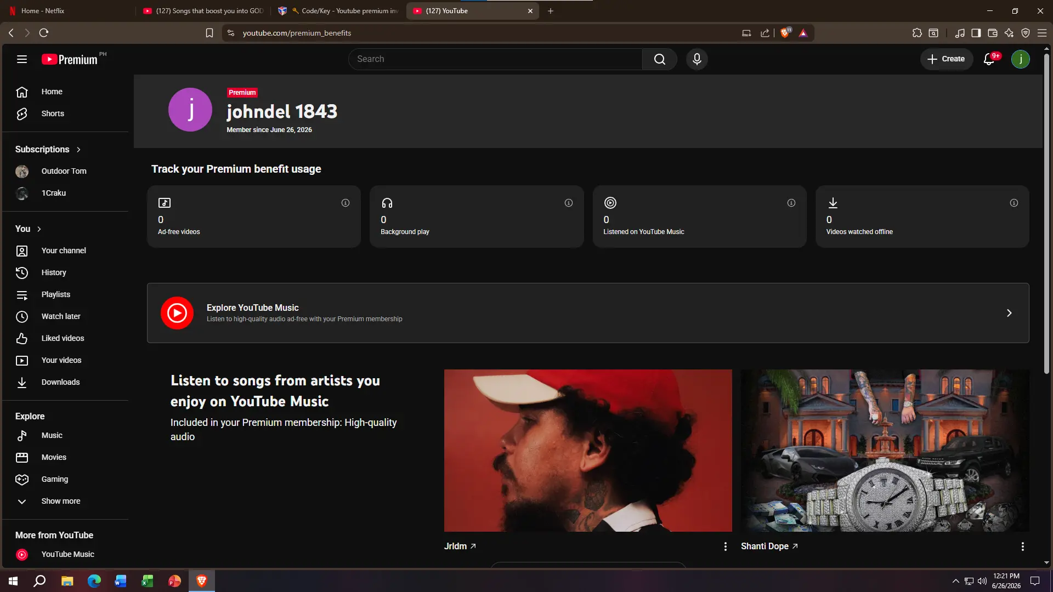Image resolution: width=1053 pixels, height=592 pixels.
Task: Open Windows Start menu
Action: point(13,581)
